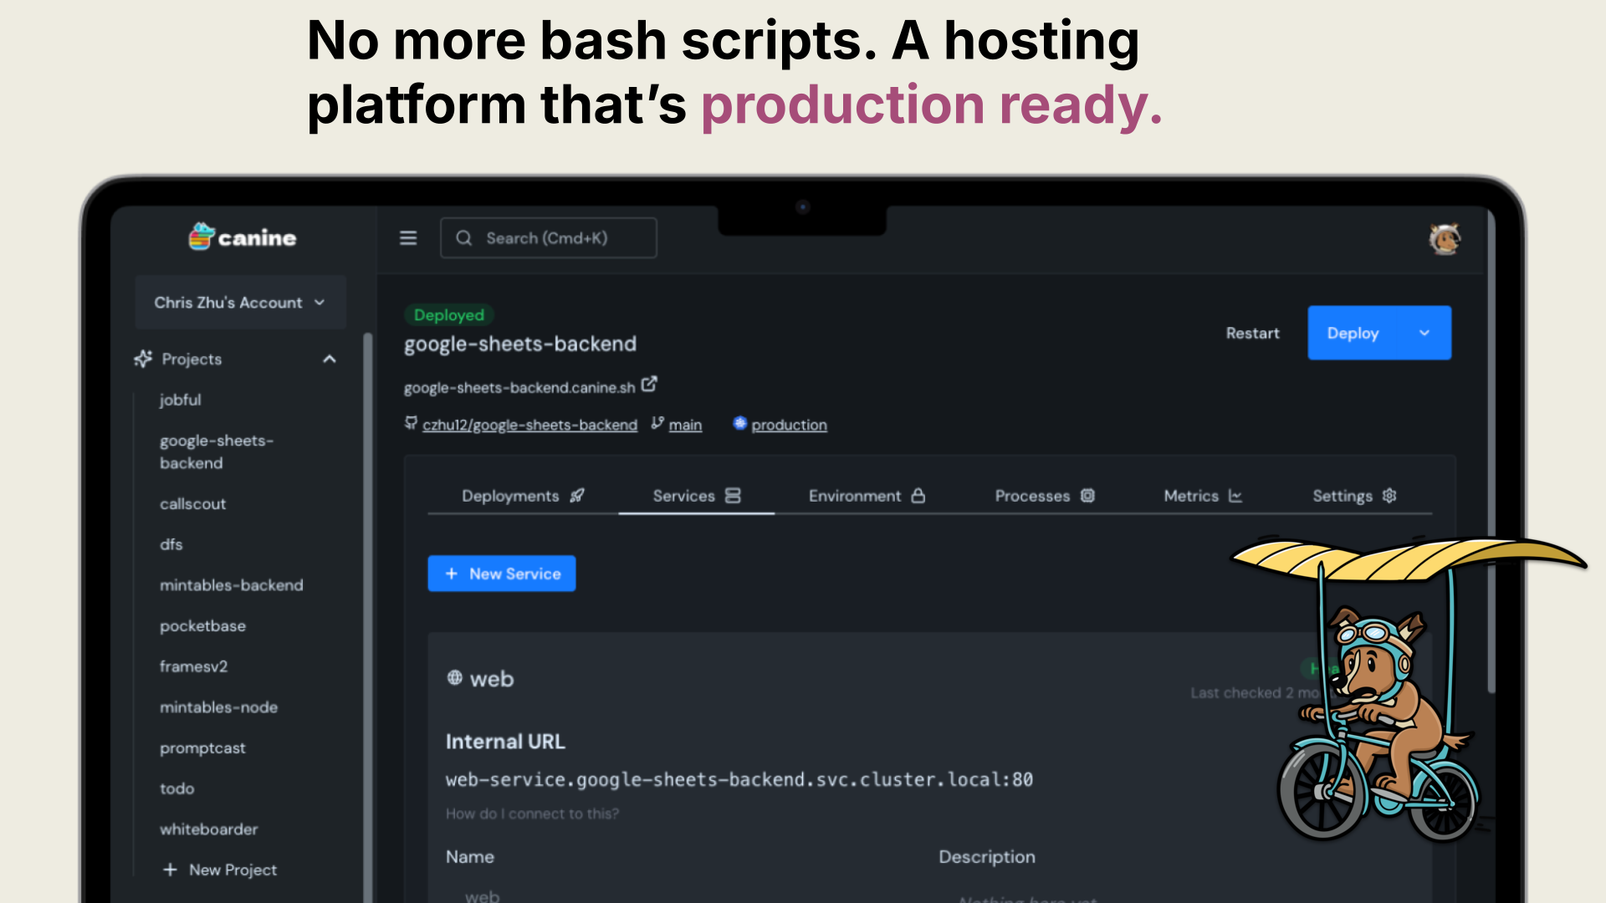Click the sidebar vertical scrollbar
Screen dimensions: 1606x903
pyautogui.click(x=367, y=617)
